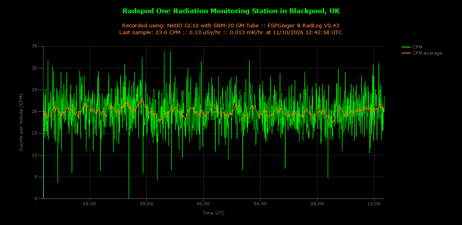Toggle the CPM series in the legend
The height and width of the screenshot is (225, 462).
[x=412, y=47]
